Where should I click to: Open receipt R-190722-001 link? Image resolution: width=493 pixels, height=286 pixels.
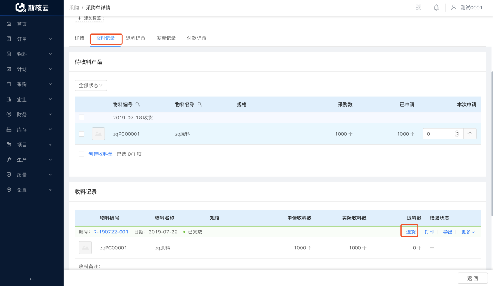click(x=111, y=232)
